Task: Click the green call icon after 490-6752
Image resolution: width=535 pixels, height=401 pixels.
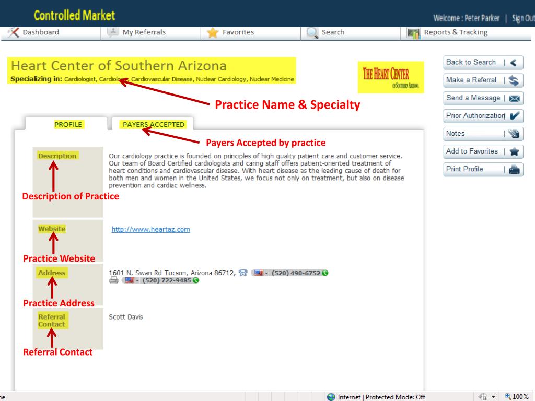Action: (x=325, y=273)
